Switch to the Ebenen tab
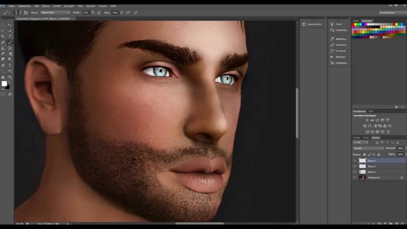The image size is (407, 229). [x=376, y=138]
